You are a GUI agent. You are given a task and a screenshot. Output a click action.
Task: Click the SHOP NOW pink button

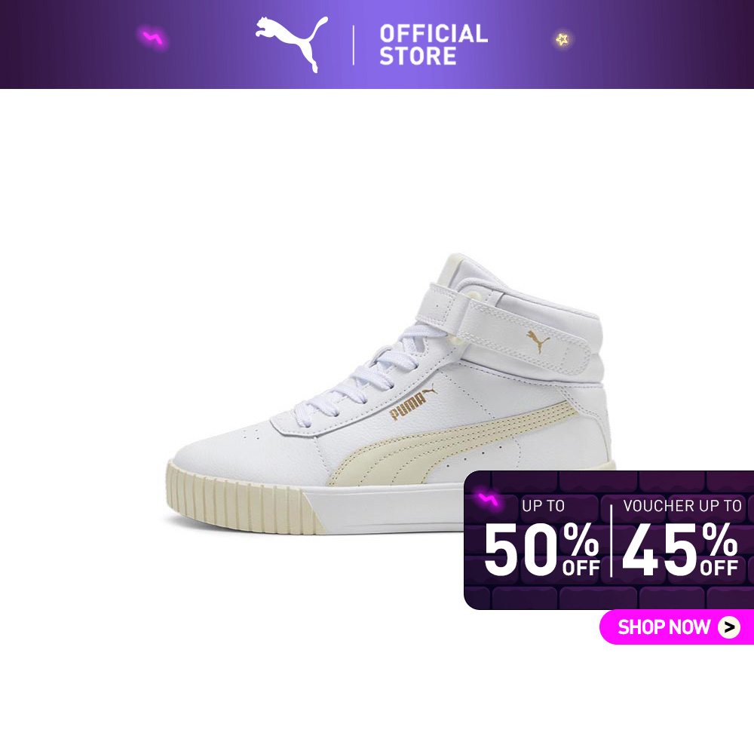coord(676,627)
